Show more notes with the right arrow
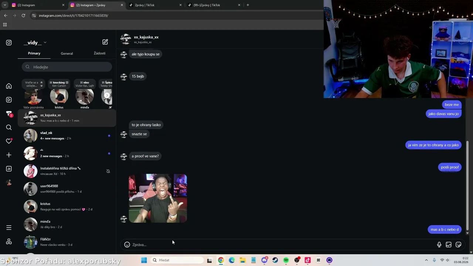Image resolution: width=473 pixels, height=266 pixels. [x=107, y=95]
